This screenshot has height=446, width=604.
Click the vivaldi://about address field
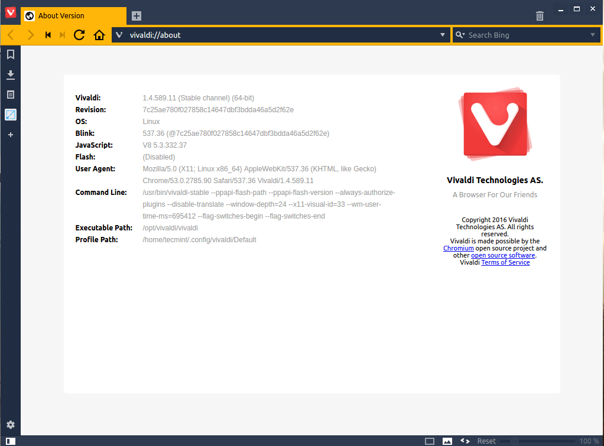281,35
